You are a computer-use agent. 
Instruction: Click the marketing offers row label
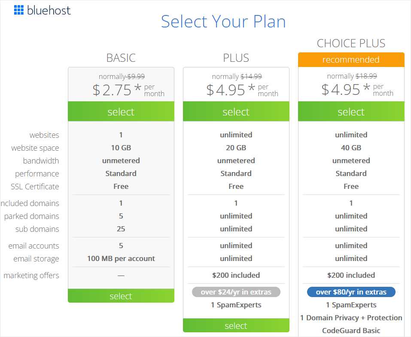(x=32, y=276)
